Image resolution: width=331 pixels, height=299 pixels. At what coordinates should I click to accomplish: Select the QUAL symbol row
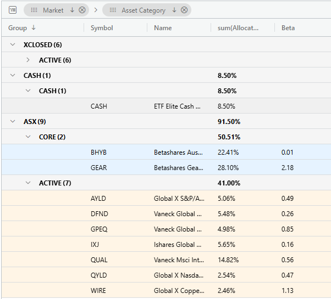pyautogui.click(x=167, y=259)
